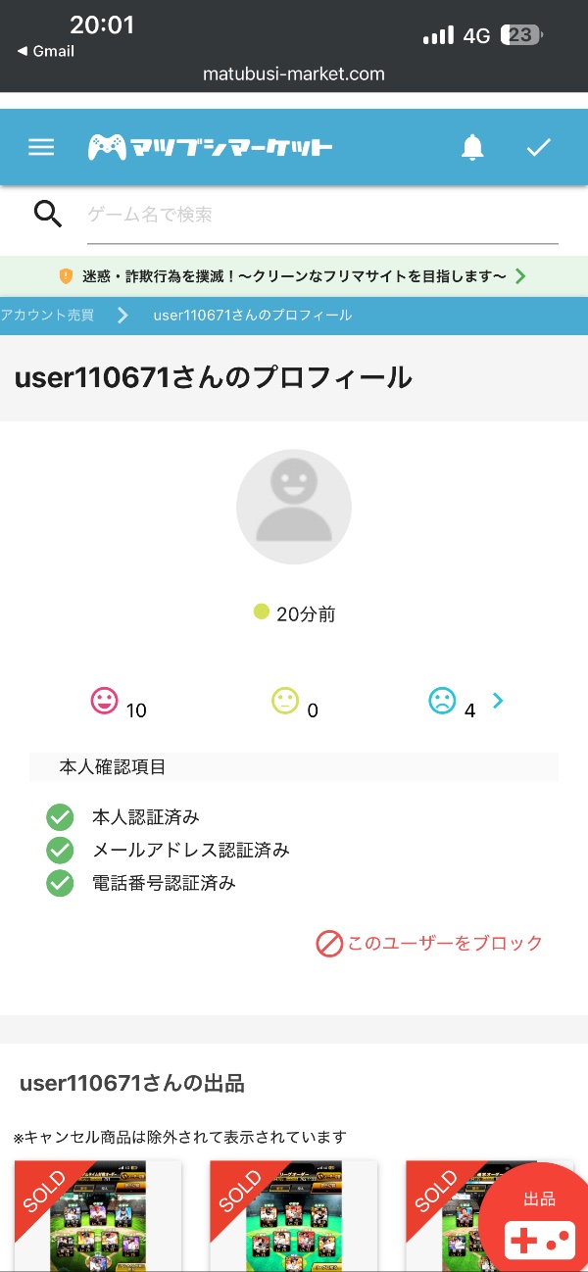The height and width of the screenshot is (1272, 588).
Task: Open fraud prevention banner arrow
Action: [520, 276]
